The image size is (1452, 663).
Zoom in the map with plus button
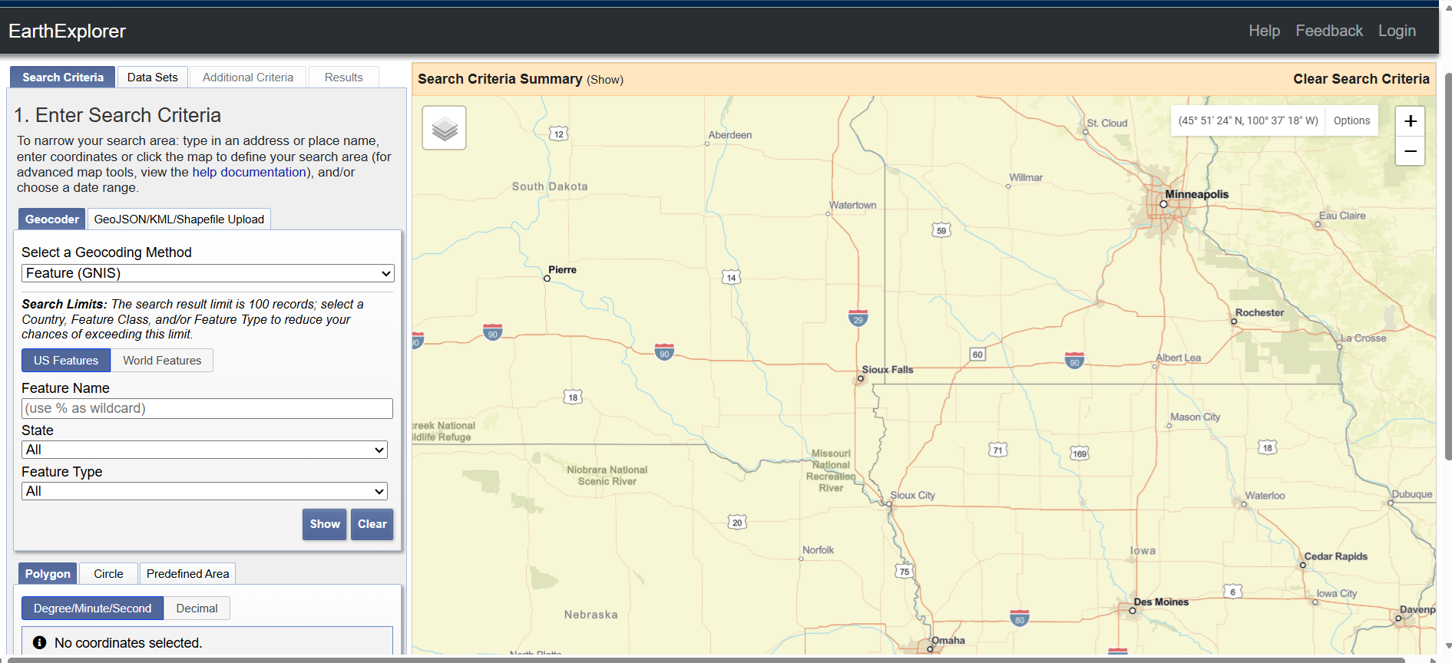point(1410,121)
